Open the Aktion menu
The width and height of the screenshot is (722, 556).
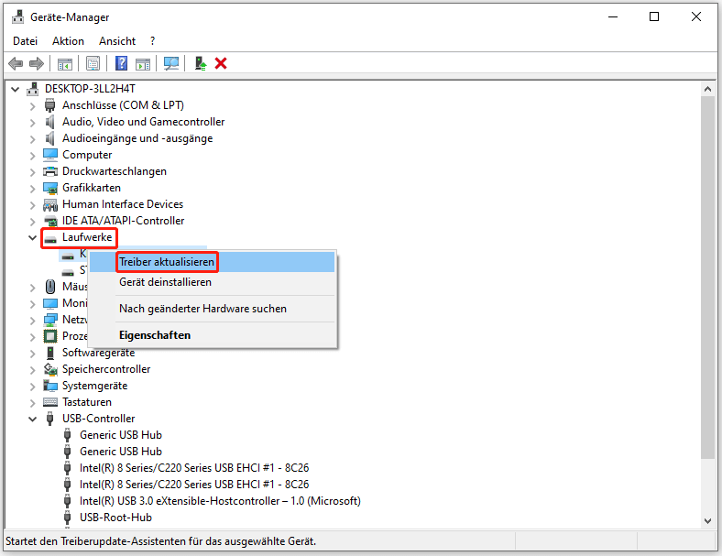click(x=68, y=41)
